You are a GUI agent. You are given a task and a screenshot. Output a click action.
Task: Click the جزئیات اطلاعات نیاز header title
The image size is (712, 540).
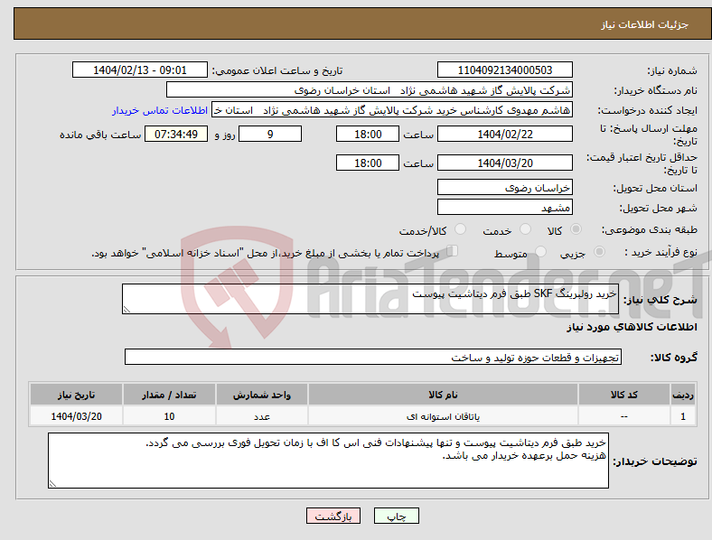(x=645, y=24)
